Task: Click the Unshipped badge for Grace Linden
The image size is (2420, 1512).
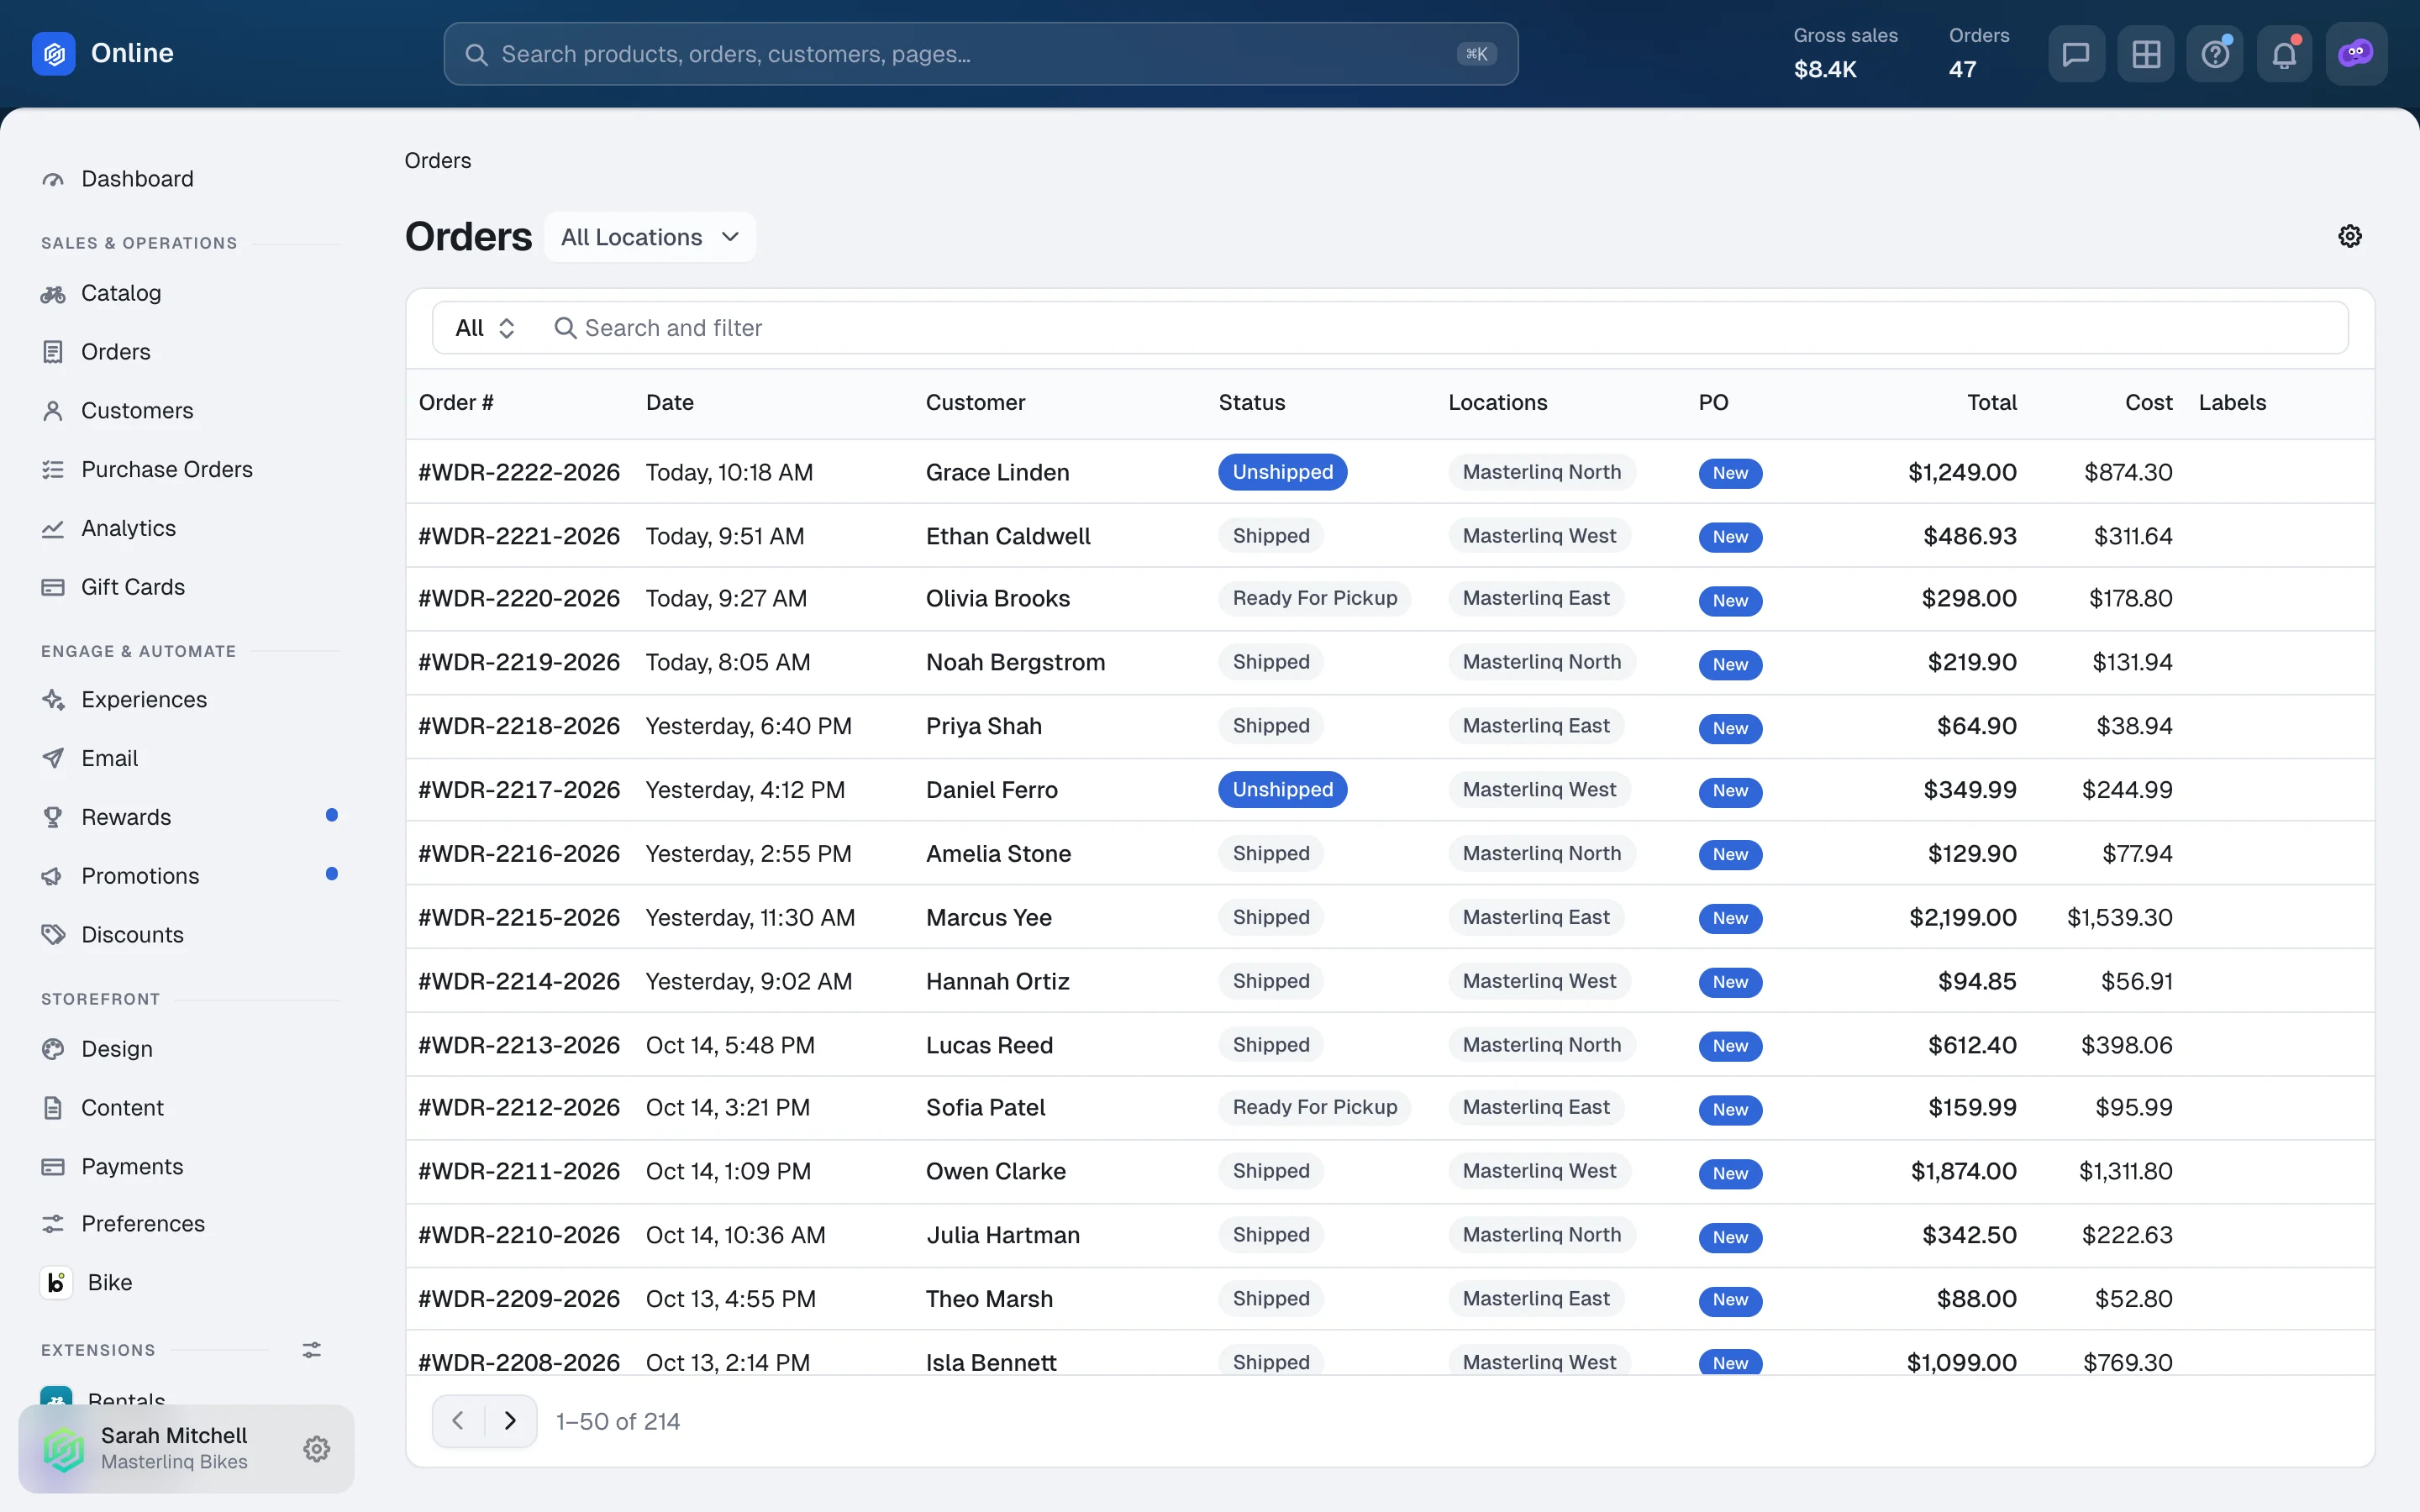Action: coord(1282,472)
